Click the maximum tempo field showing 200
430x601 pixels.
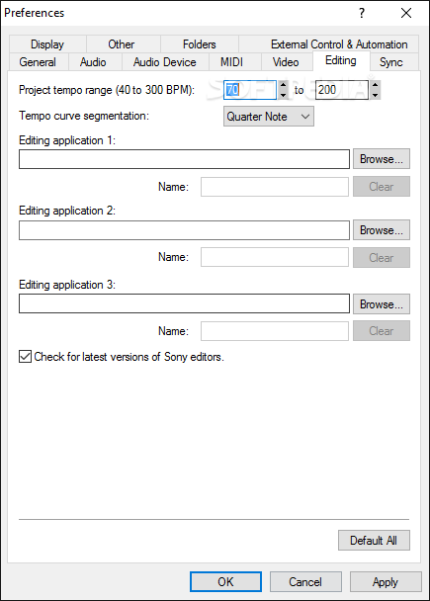pos(342,90)
